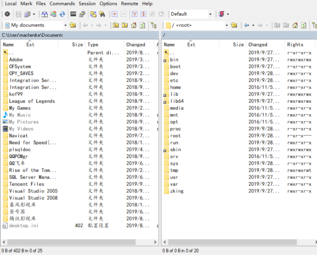Image resolution: width=317 pixels, height=255 pixels.
Task: Refresh the remote panel icon
Action: coord(304,25)
